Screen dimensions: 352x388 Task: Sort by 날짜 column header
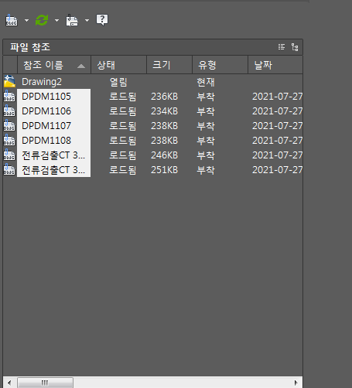275,65
